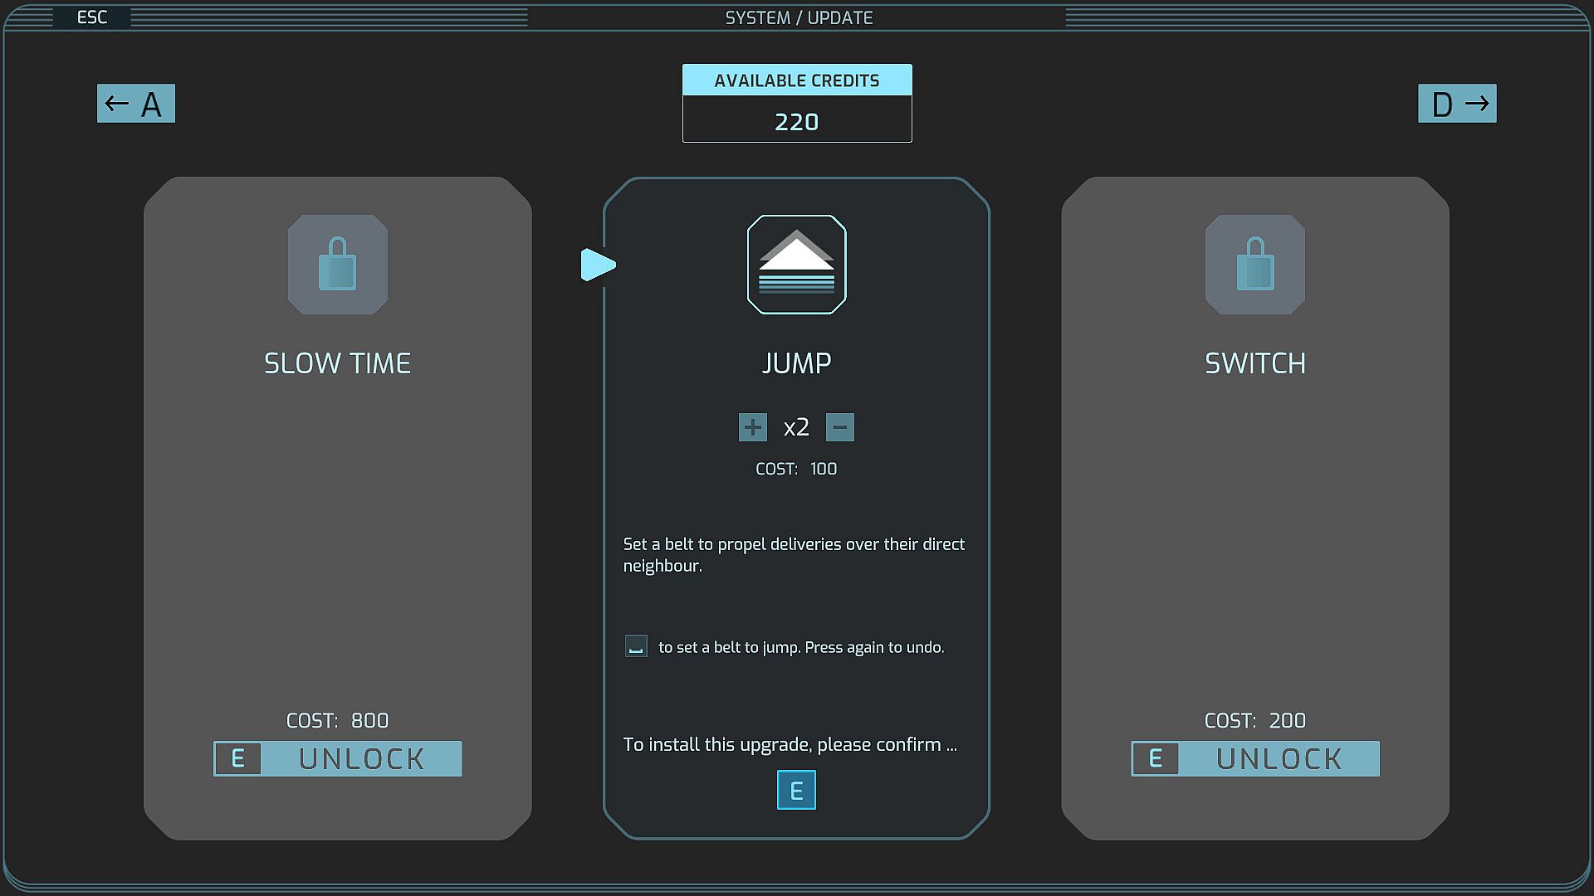This screenshot has height=896, width=1594.
Task: Select the Switch card title
Action: click(1254, 363)
